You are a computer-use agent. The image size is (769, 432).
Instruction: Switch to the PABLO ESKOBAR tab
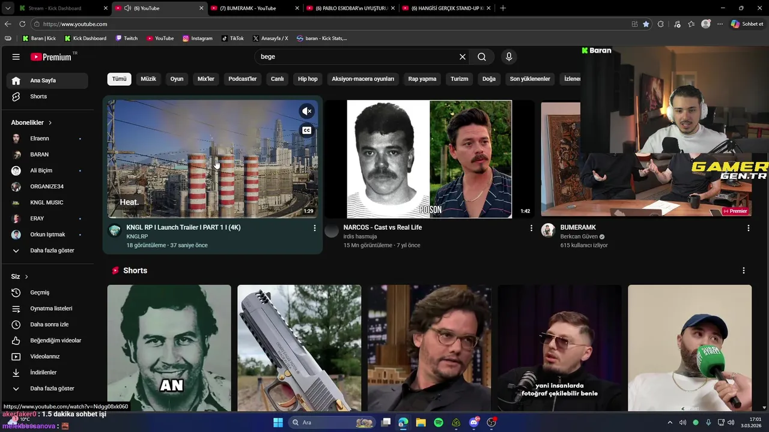click(350, 8)
